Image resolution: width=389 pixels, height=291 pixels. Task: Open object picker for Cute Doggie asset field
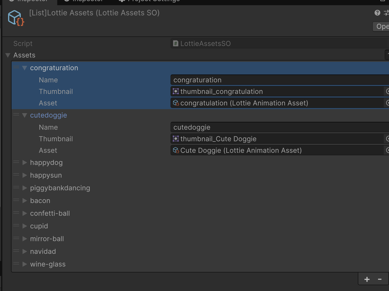[387, 150]
